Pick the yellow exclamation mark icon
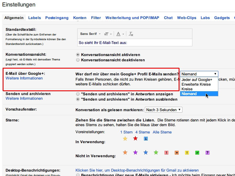The width and height of the screenshot is (235, 176). [x=187, y=153]
